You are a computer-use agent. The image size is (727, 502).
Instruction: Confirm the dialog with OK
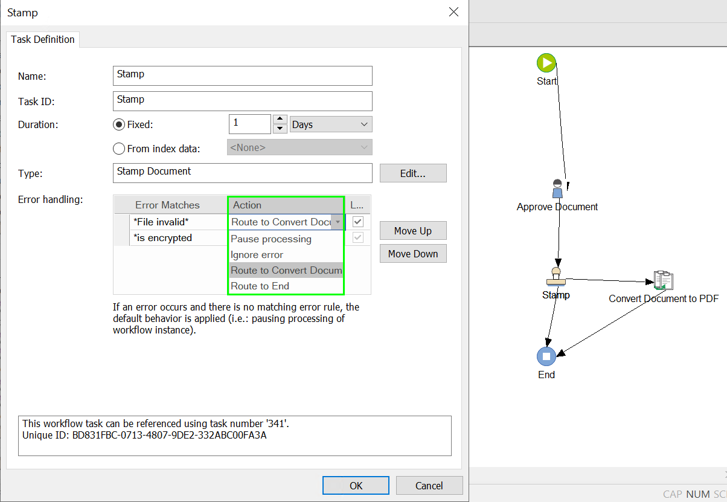(x=356, y=486)
